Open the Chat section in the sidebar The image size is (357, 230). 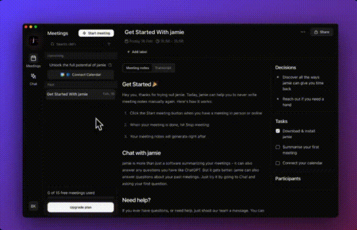pyautogui.click(x=33, y=79)
